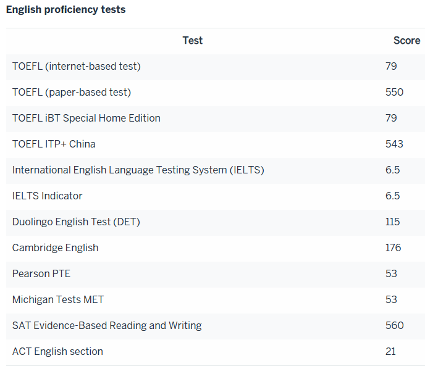Click the 543 TOEFL ITP+ China score
The height and width of the screenshot is (366, 425).
click(394, 144)
